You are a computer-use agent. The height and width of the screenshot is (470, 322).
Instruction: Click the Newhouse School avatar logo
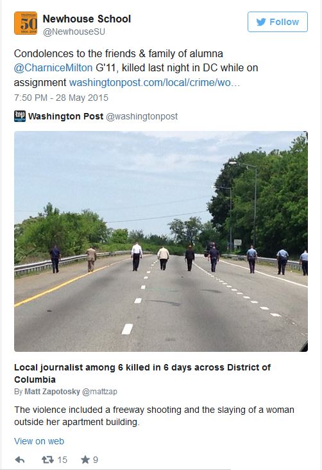[26, 23]
